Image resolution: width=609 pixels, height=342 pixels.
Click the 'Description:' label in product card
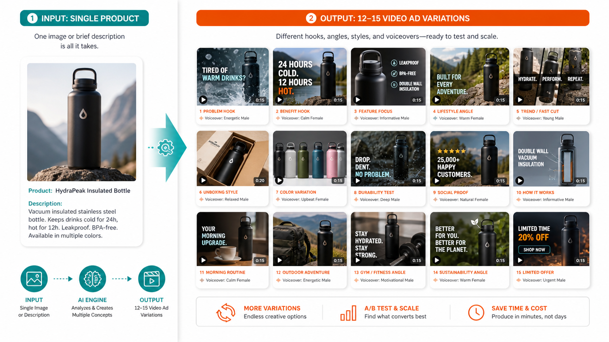45,204
